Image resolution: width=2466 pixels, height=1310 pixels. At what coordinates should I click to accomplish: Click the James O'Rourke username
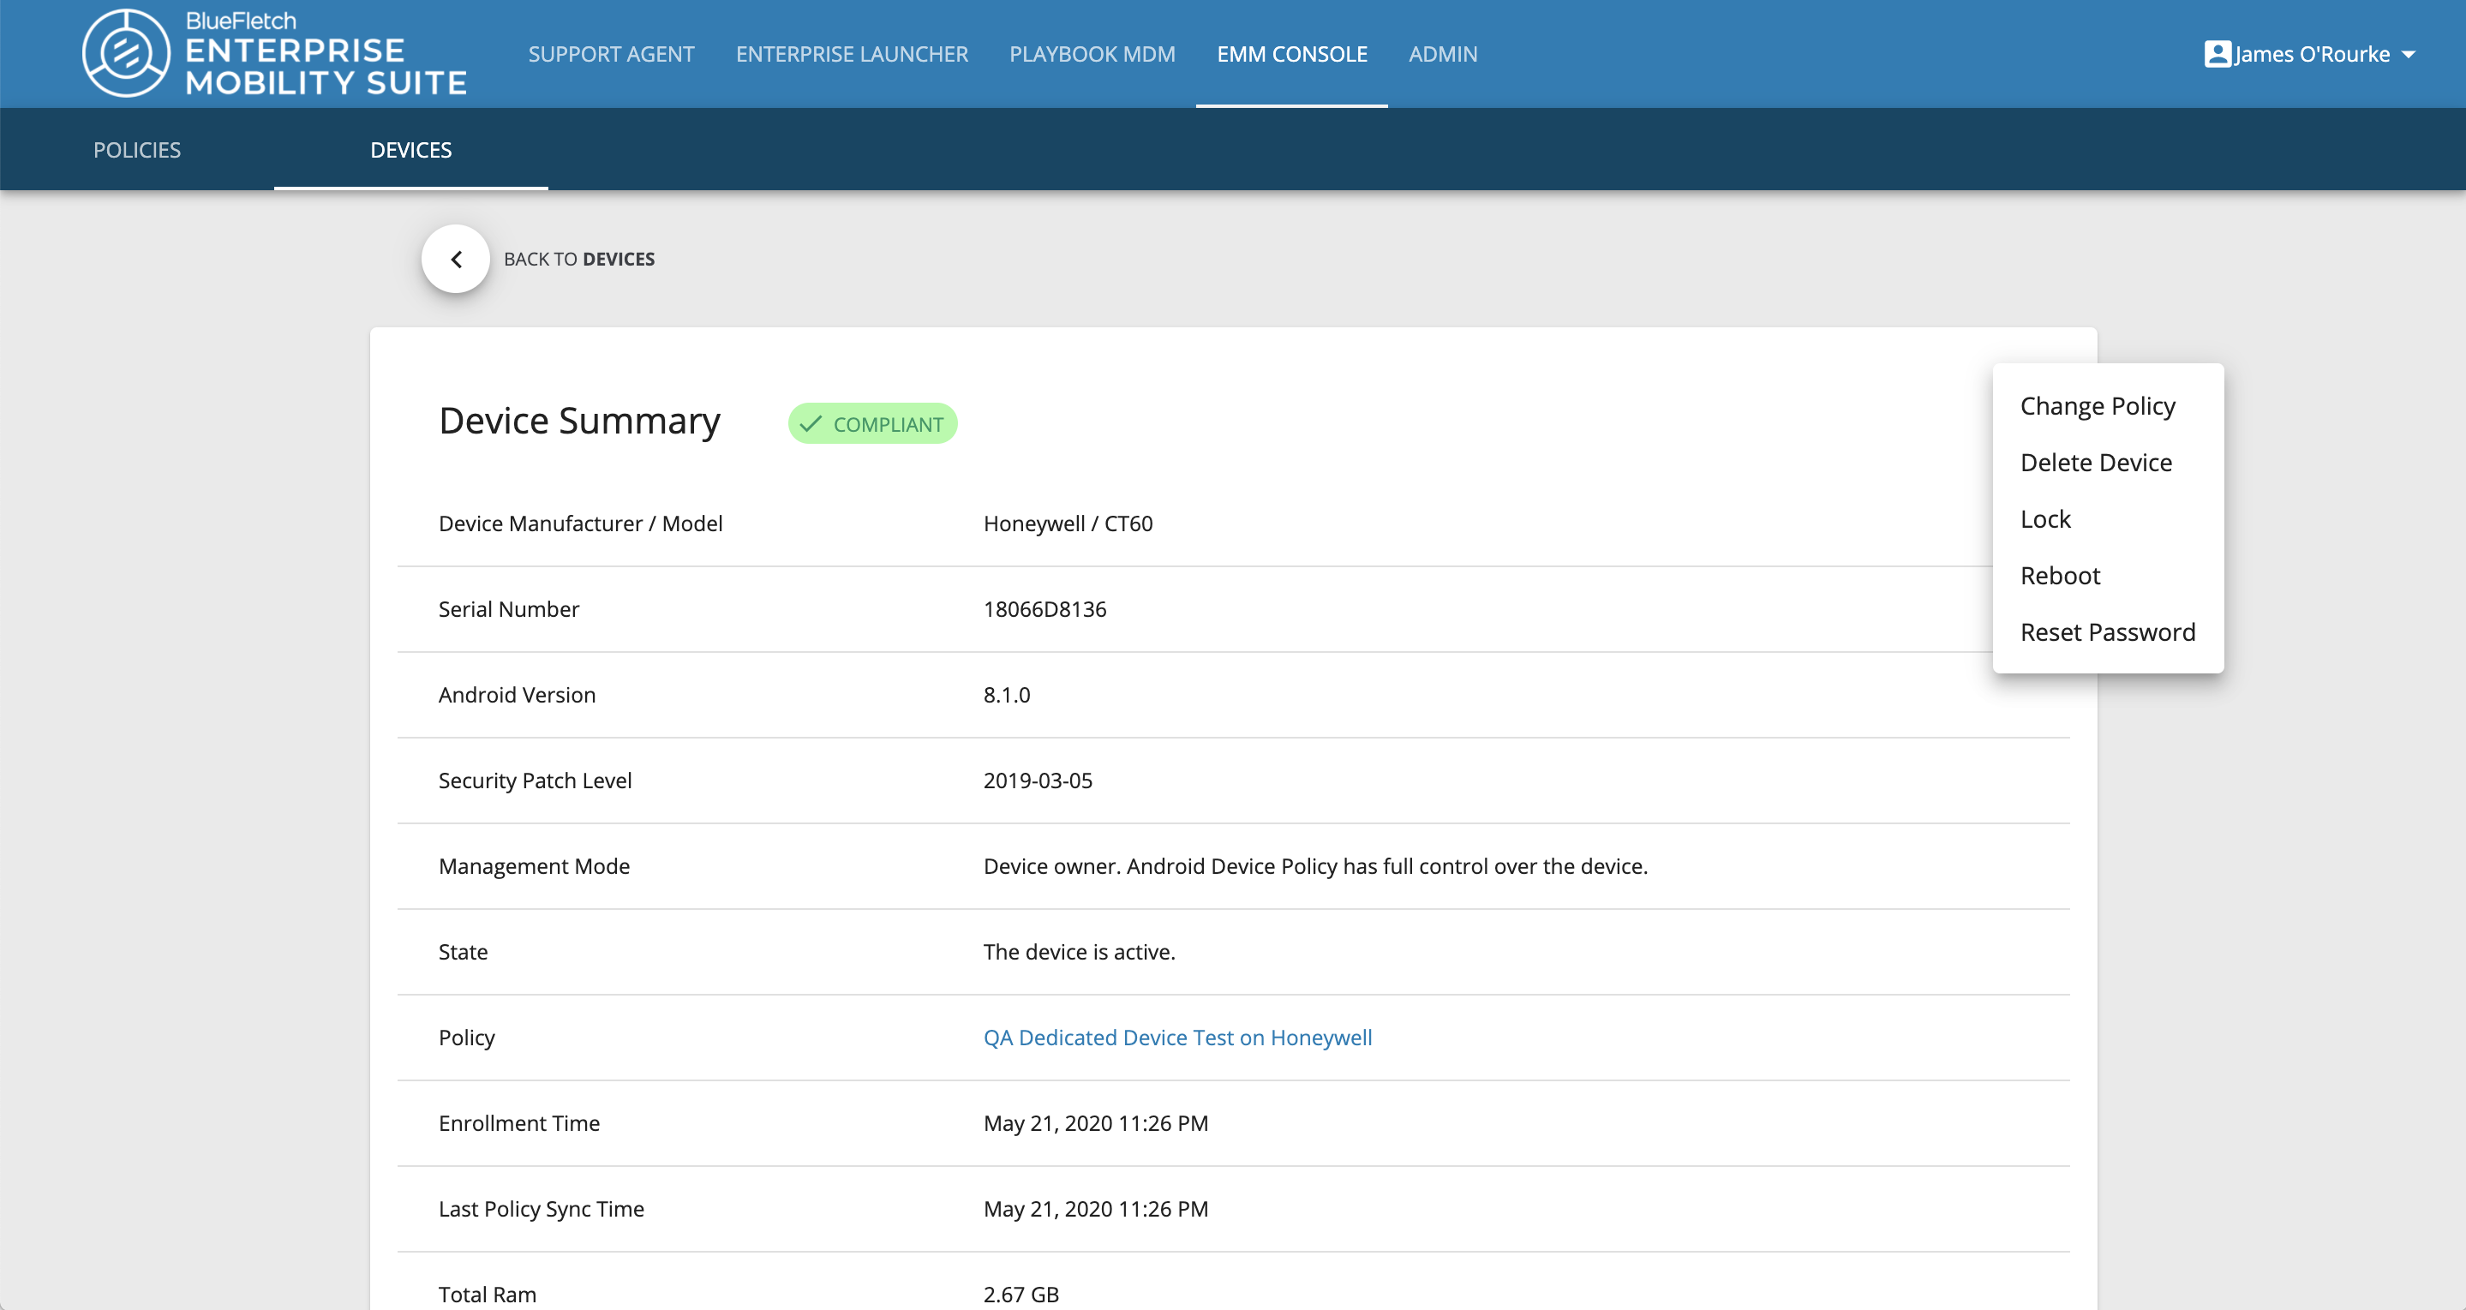[2312, 55]
